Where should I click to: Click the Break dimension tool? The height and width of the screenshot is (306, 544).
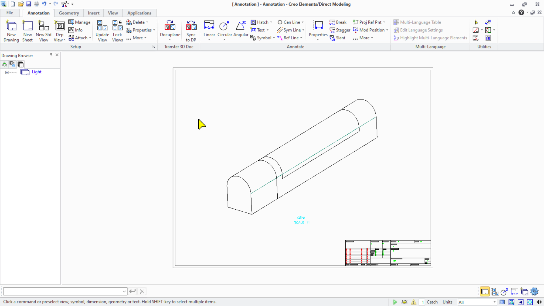pyautogui.click(x=338, y=22)
